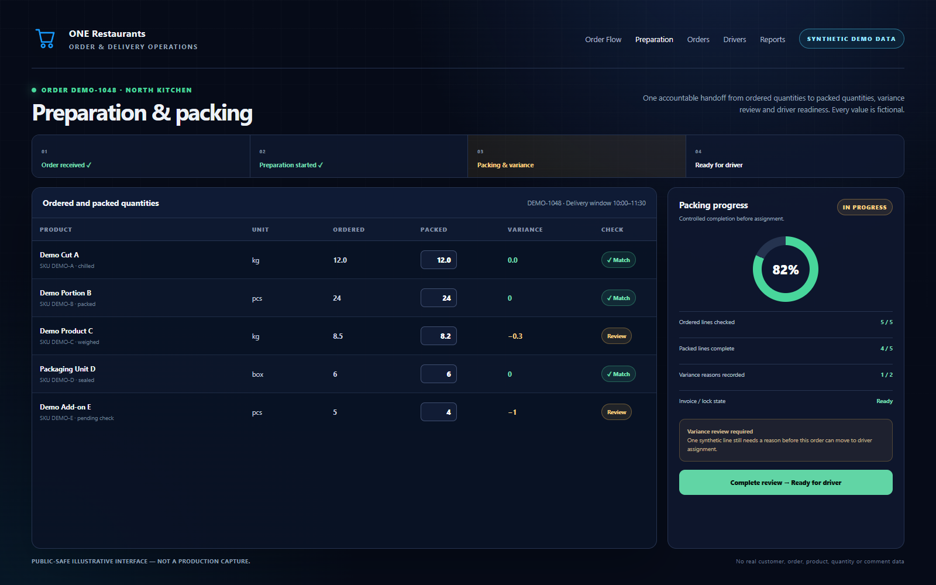936x585 pixels.
Task: Click the In Progress status badge
Action: click(x=865, y=207)
